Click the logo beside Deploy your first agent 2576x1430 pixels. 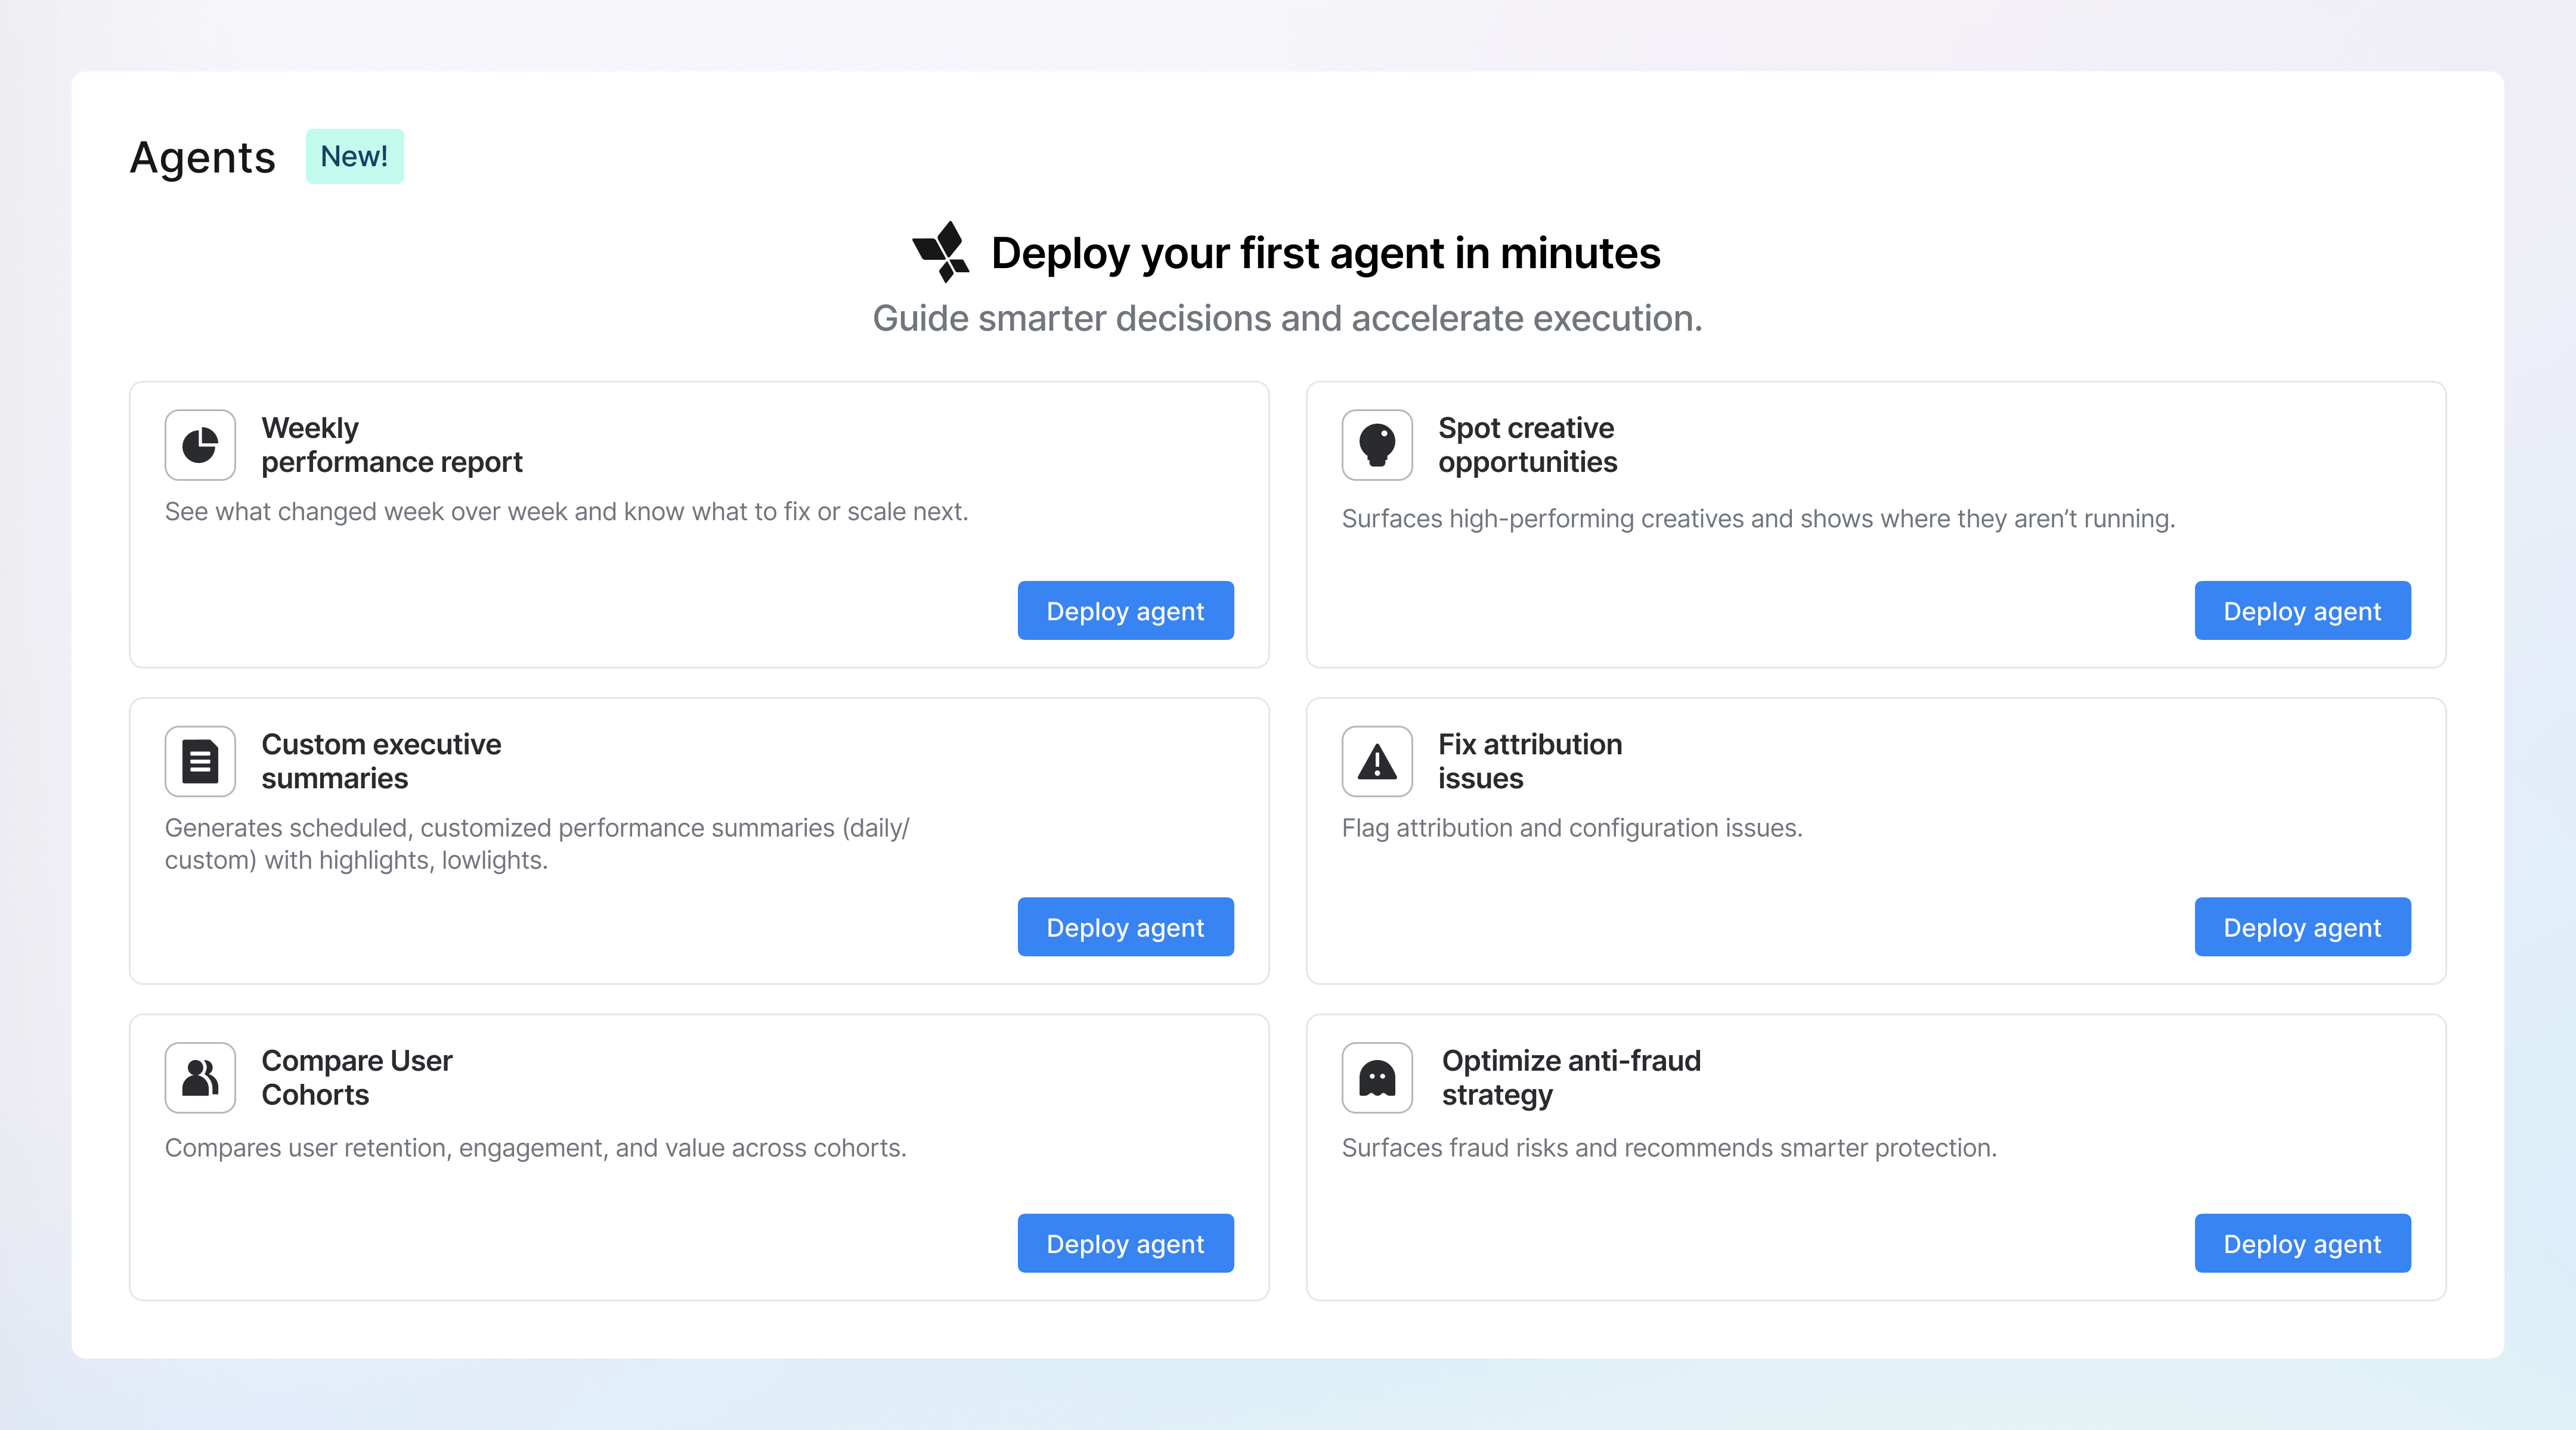pos(941,252)
